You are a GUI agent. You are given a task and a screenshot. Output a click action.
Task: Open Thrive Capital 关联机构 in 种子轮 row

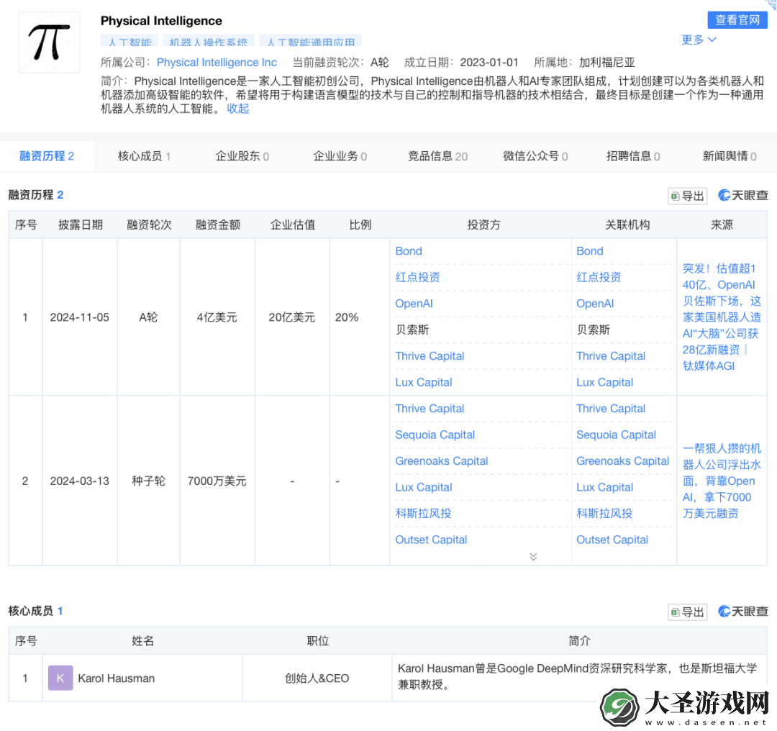coord(611,409)
